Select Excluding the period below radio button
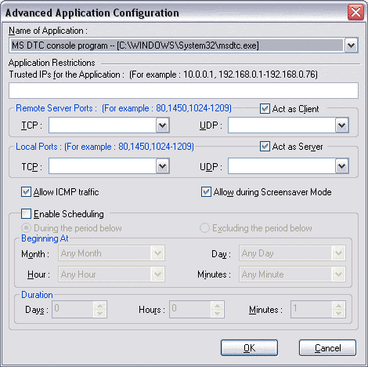The image size is (368, 367). (204, 228)
